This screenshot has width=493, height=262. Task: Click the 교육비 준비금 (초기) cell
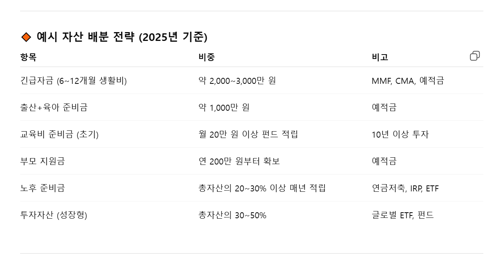coord(60,134)
